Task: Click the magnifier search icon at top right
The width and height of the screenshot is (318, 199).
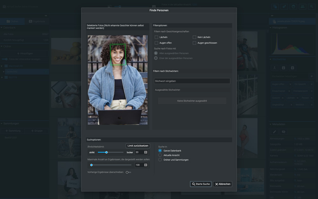Action: click(x=312, y=6)
